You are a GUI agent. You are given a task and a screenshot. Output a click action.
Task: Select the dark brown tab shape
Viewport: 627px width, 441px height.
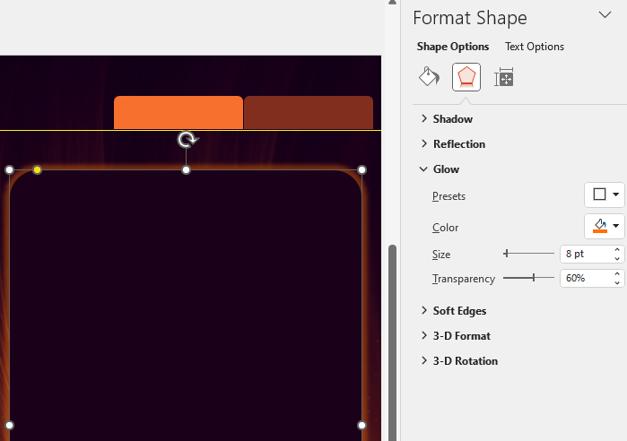pyautogui.click(x=309, y=112)
